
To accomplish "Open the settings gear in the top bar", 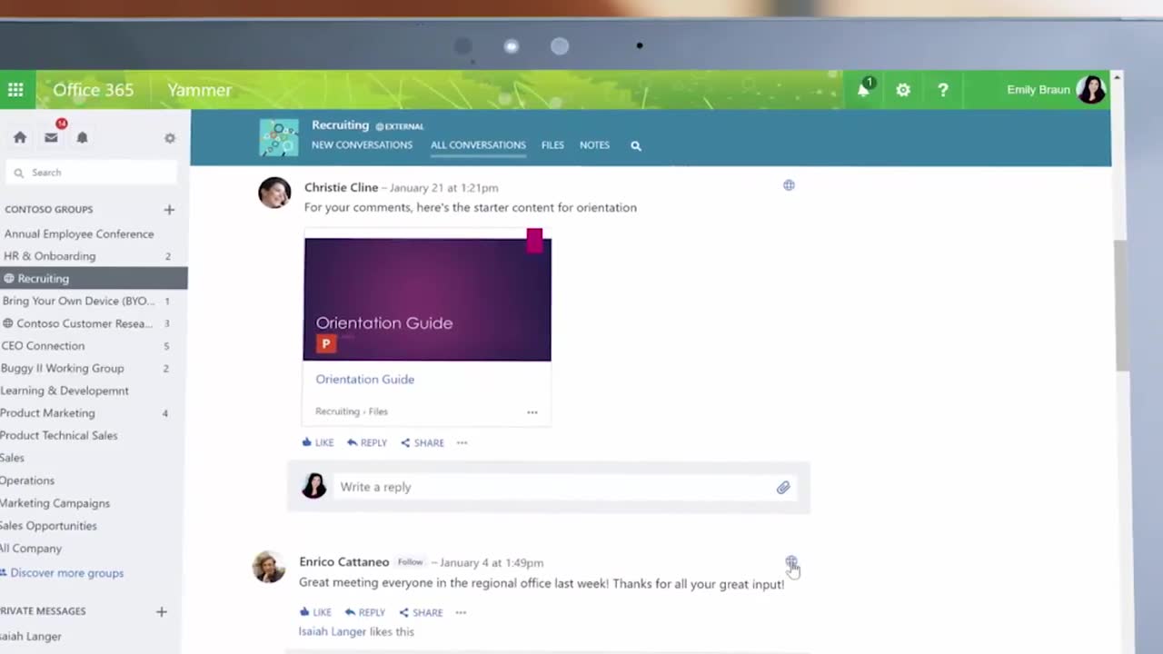I will pyautogui.click(x=903, y=90).
